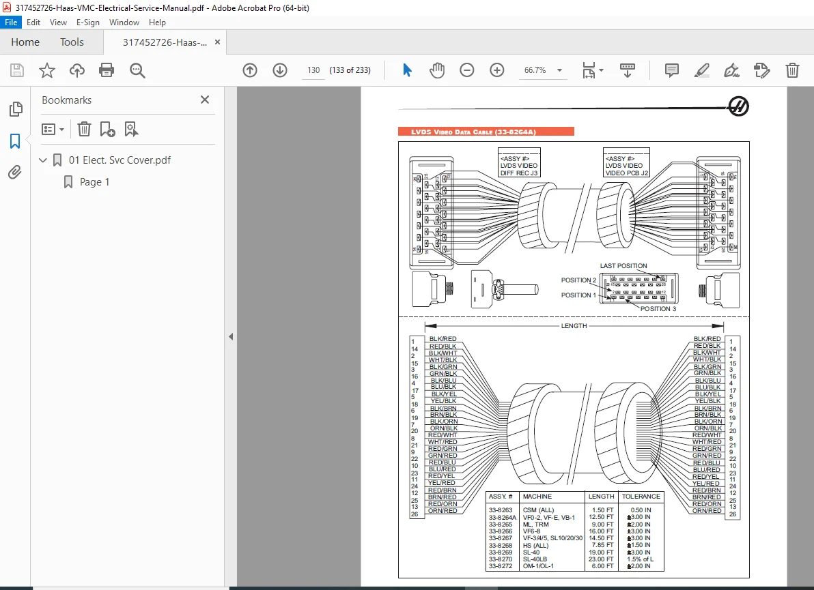The height and width of the screenshot is (590, 814).
Task: Close the 317452726-Haas document tab
Action: (218, 42)
